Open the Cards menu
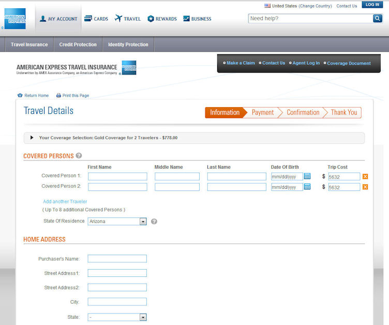The width and height of the screenshot is (389, 325). pos(96,19)
